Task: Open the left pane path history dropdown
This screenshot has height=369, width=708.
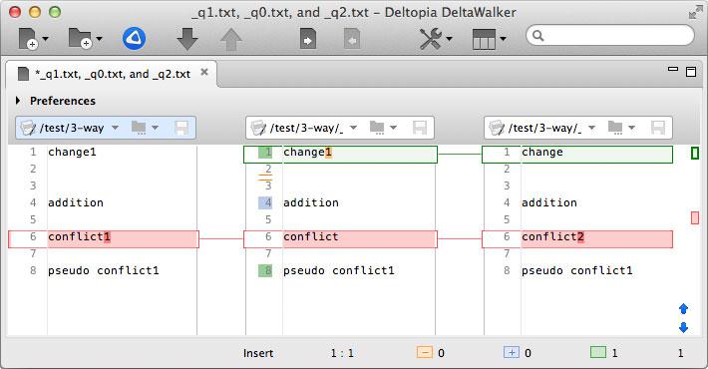Action: click(x=115, y=128)
